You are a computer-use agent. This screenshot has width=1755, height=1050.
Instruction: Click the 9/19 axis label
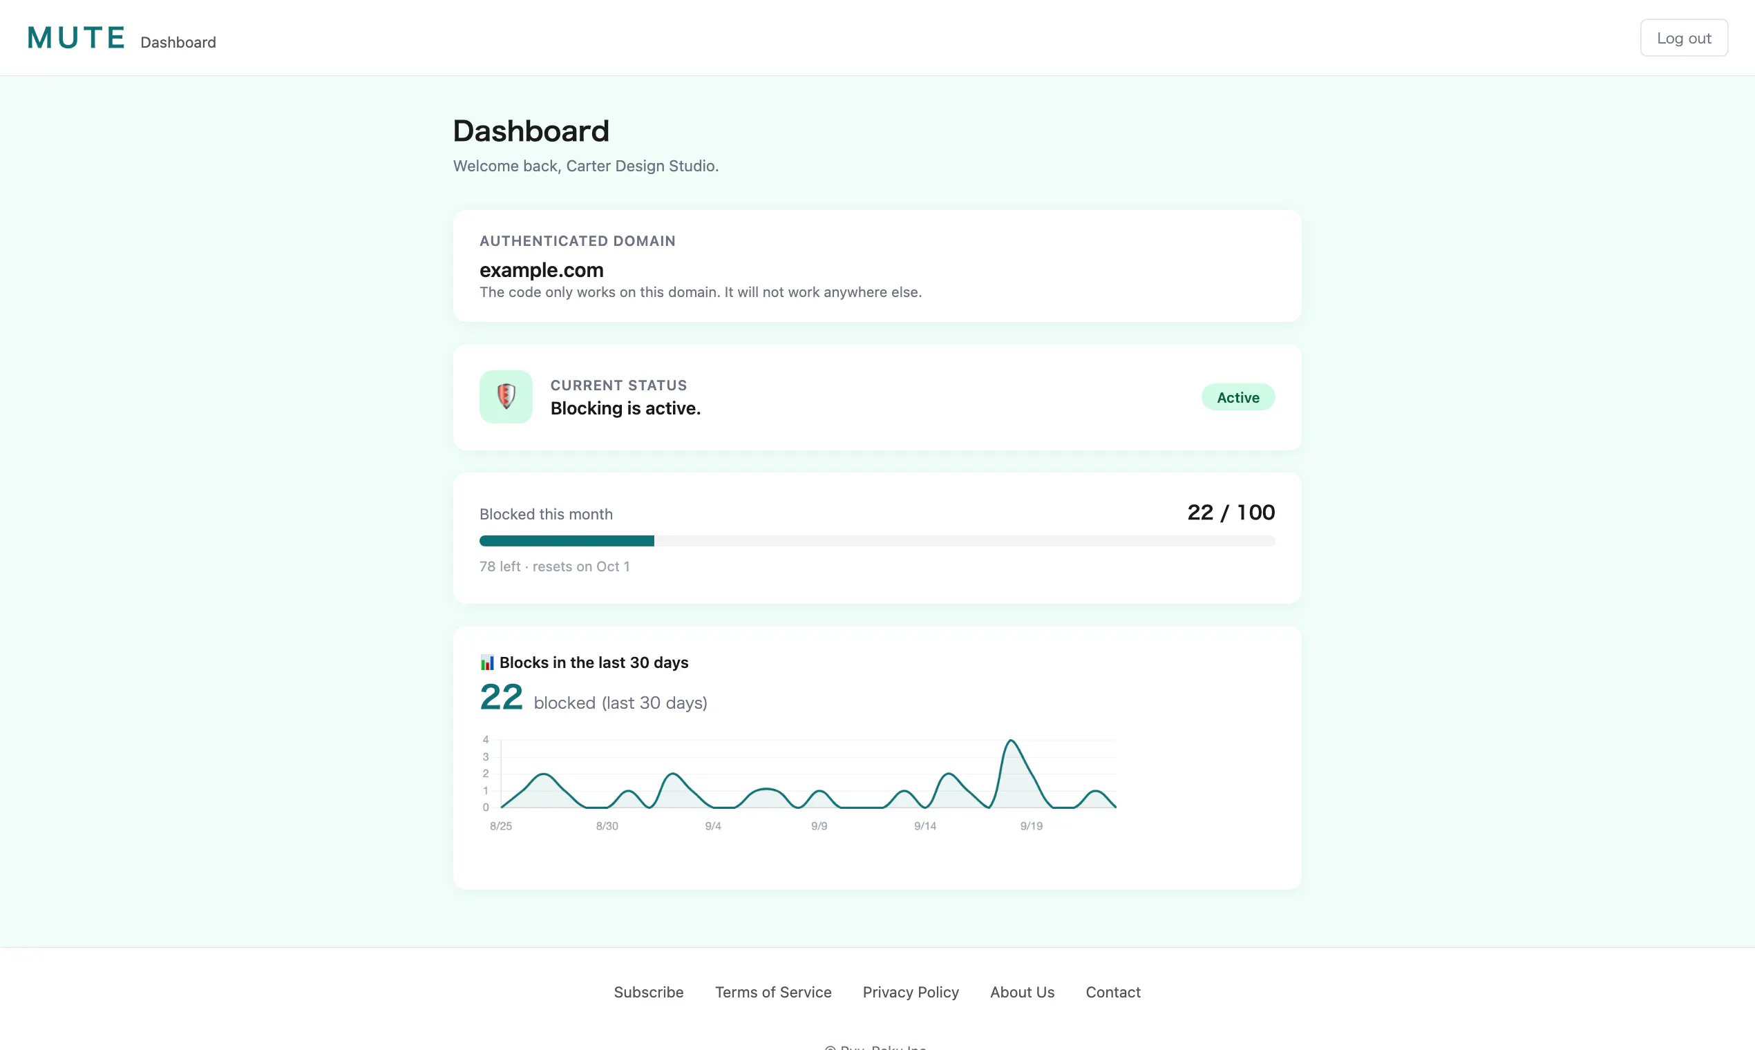click(1031, 825)
